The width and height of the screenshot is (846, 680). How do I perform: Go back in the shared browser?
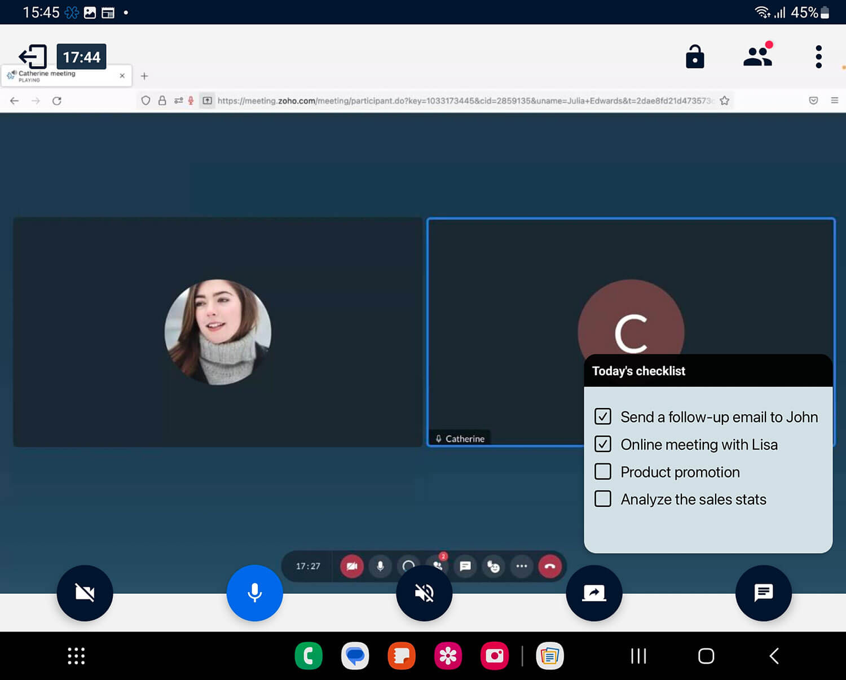coord(15,100)
